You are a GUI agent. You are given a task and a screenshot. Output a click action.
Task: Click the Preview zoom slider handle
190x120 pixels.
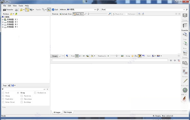(88, 14)
